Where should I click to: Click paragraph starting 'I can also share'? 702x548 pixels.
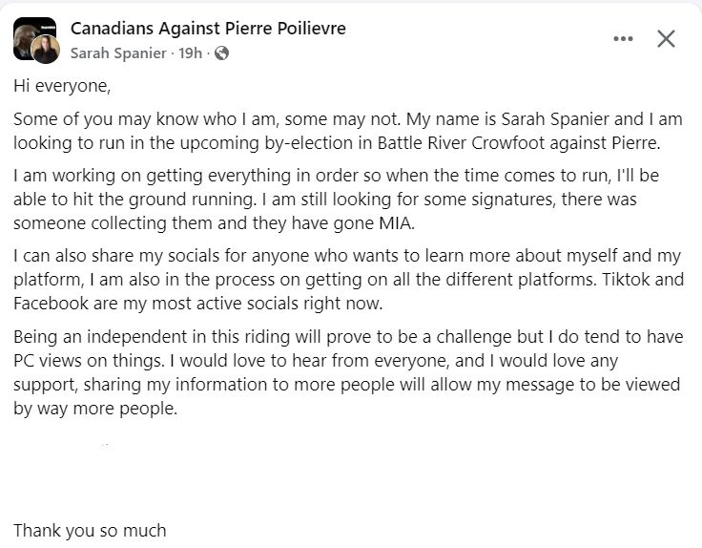pyautogui.click(x=349, y=280)
